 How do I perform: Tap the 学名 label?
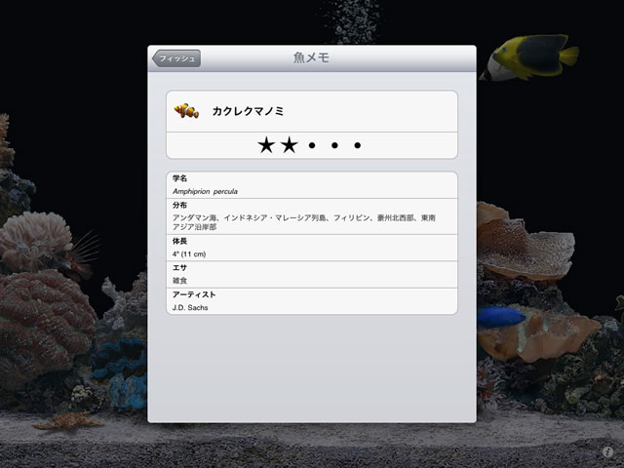point(179,178)
